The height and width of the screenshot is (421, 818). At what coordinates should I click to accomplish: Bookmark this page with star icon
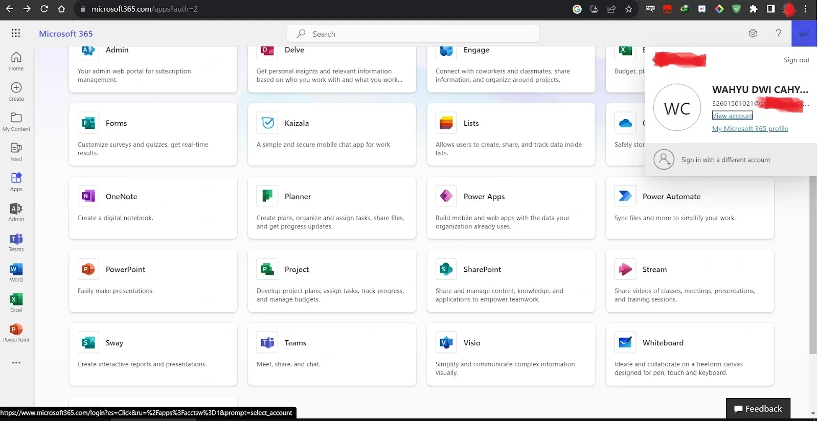tap(629, 9)
